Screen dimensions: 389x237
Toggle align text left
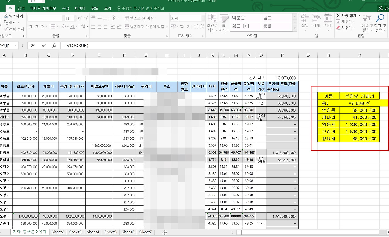click(x=94, y=27)
